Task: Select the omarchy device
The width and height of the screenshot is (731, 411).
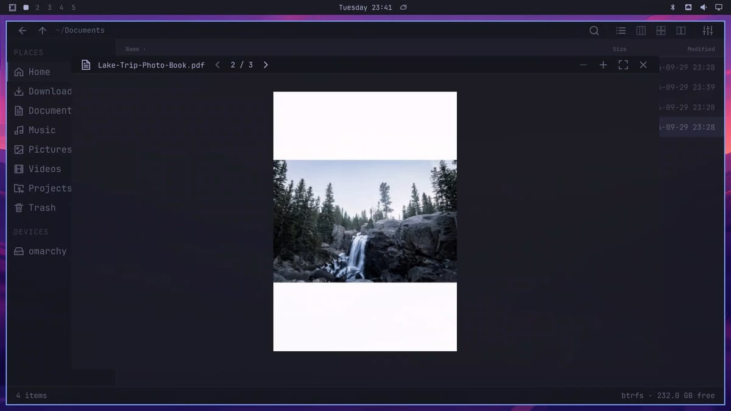Action: click(x=40, y=251)
